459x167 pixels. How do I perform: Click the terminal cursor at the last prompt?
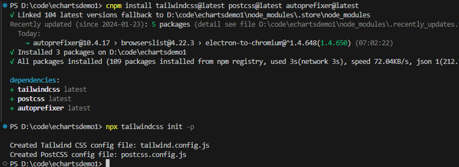pos(108,163)
